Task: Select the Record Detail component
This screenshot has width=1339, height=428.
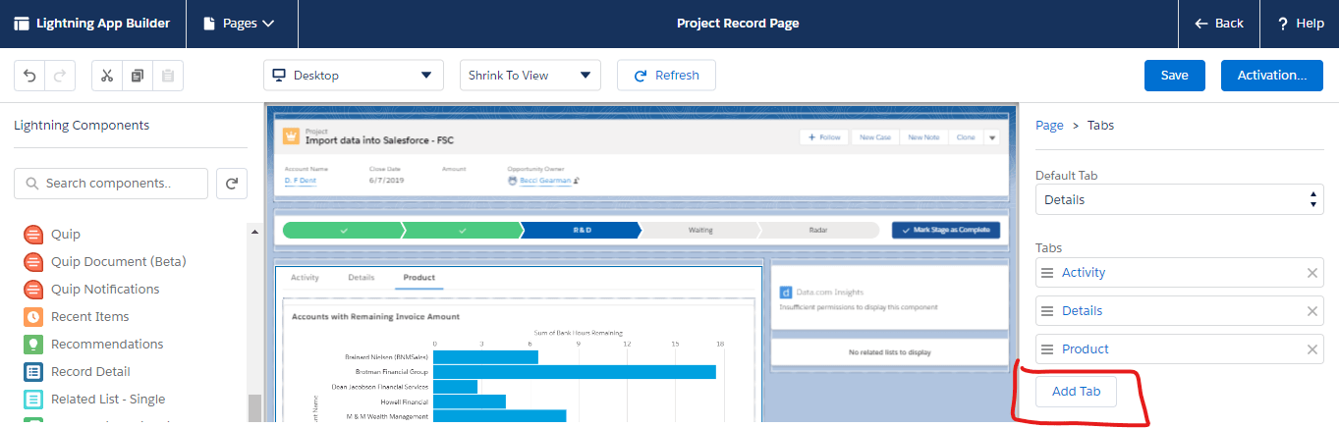Action: [x=78, y=372]
